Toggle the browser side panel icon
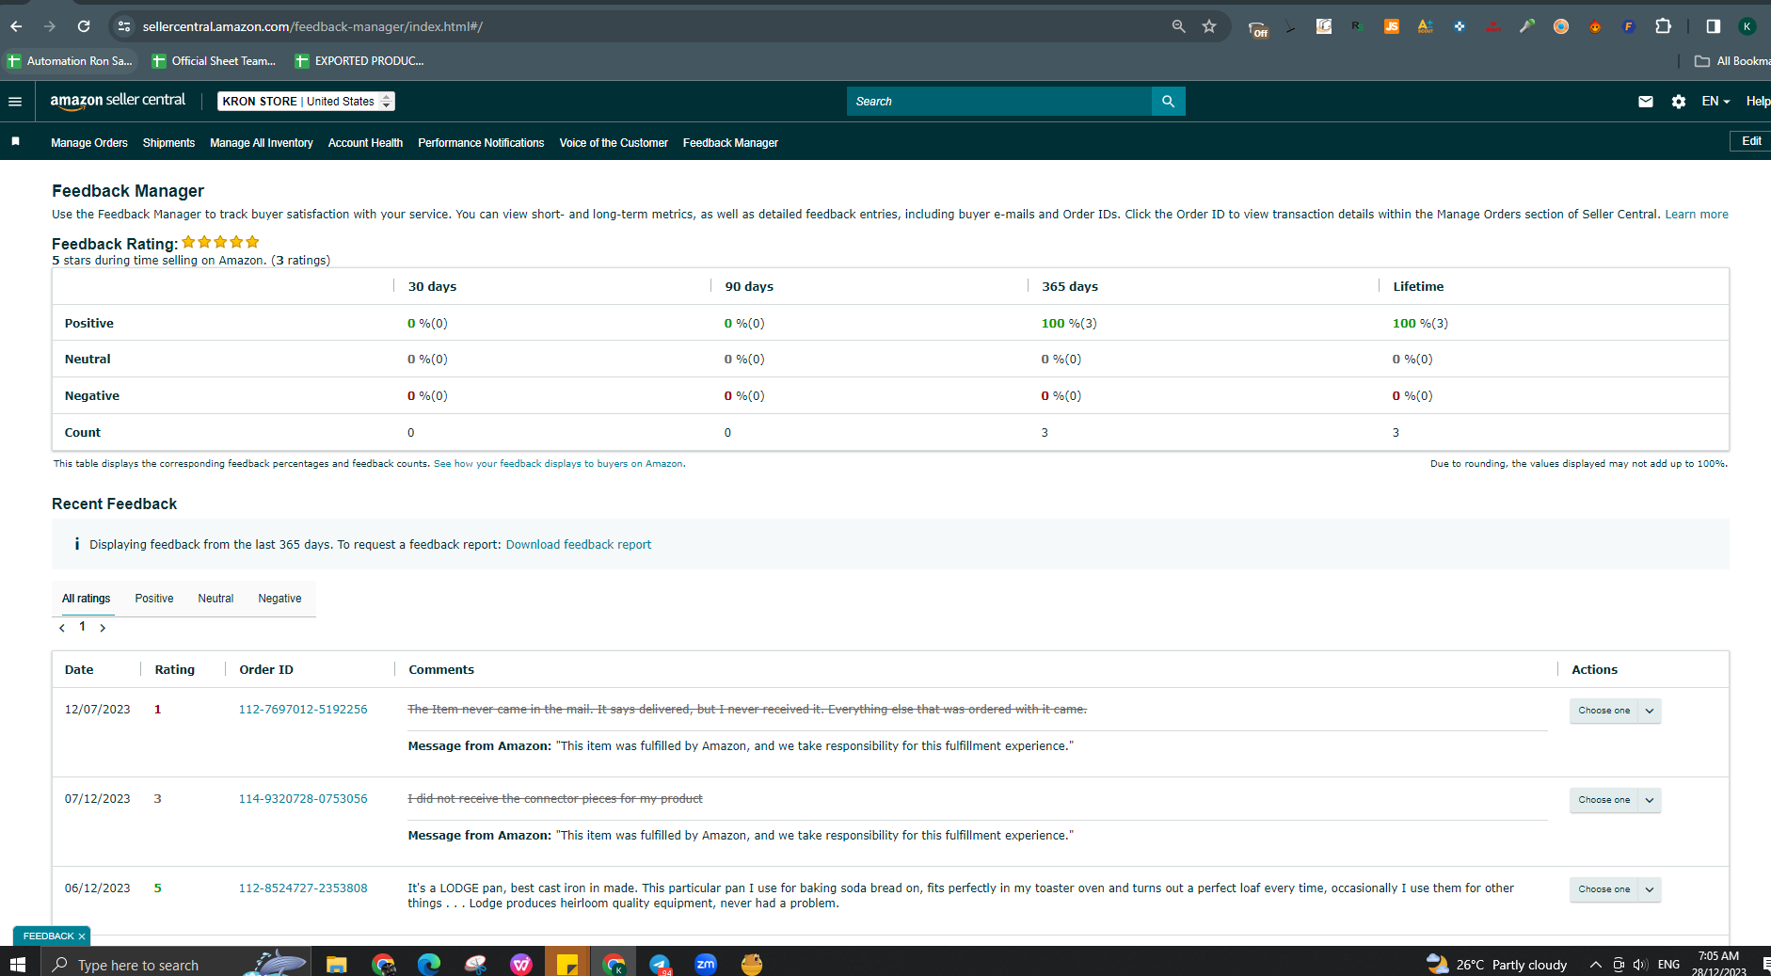 click(1714, 26)
